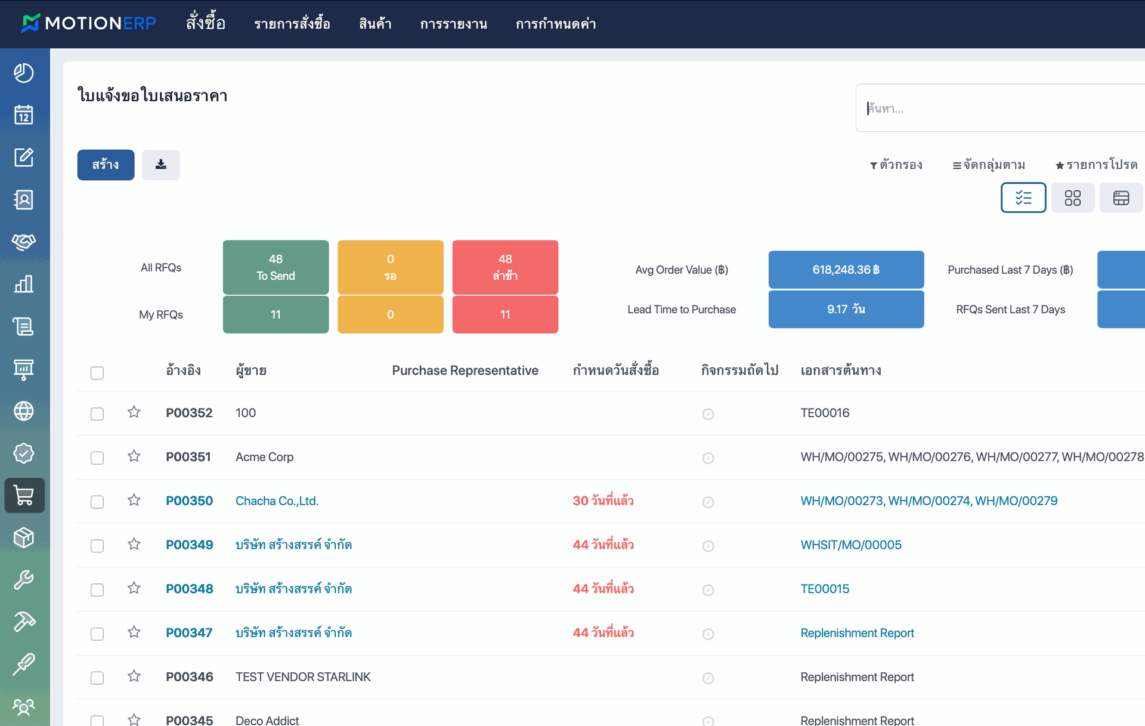
Task: Click the handshake CRM sidebar icon
Action: [x=24, y=242]
